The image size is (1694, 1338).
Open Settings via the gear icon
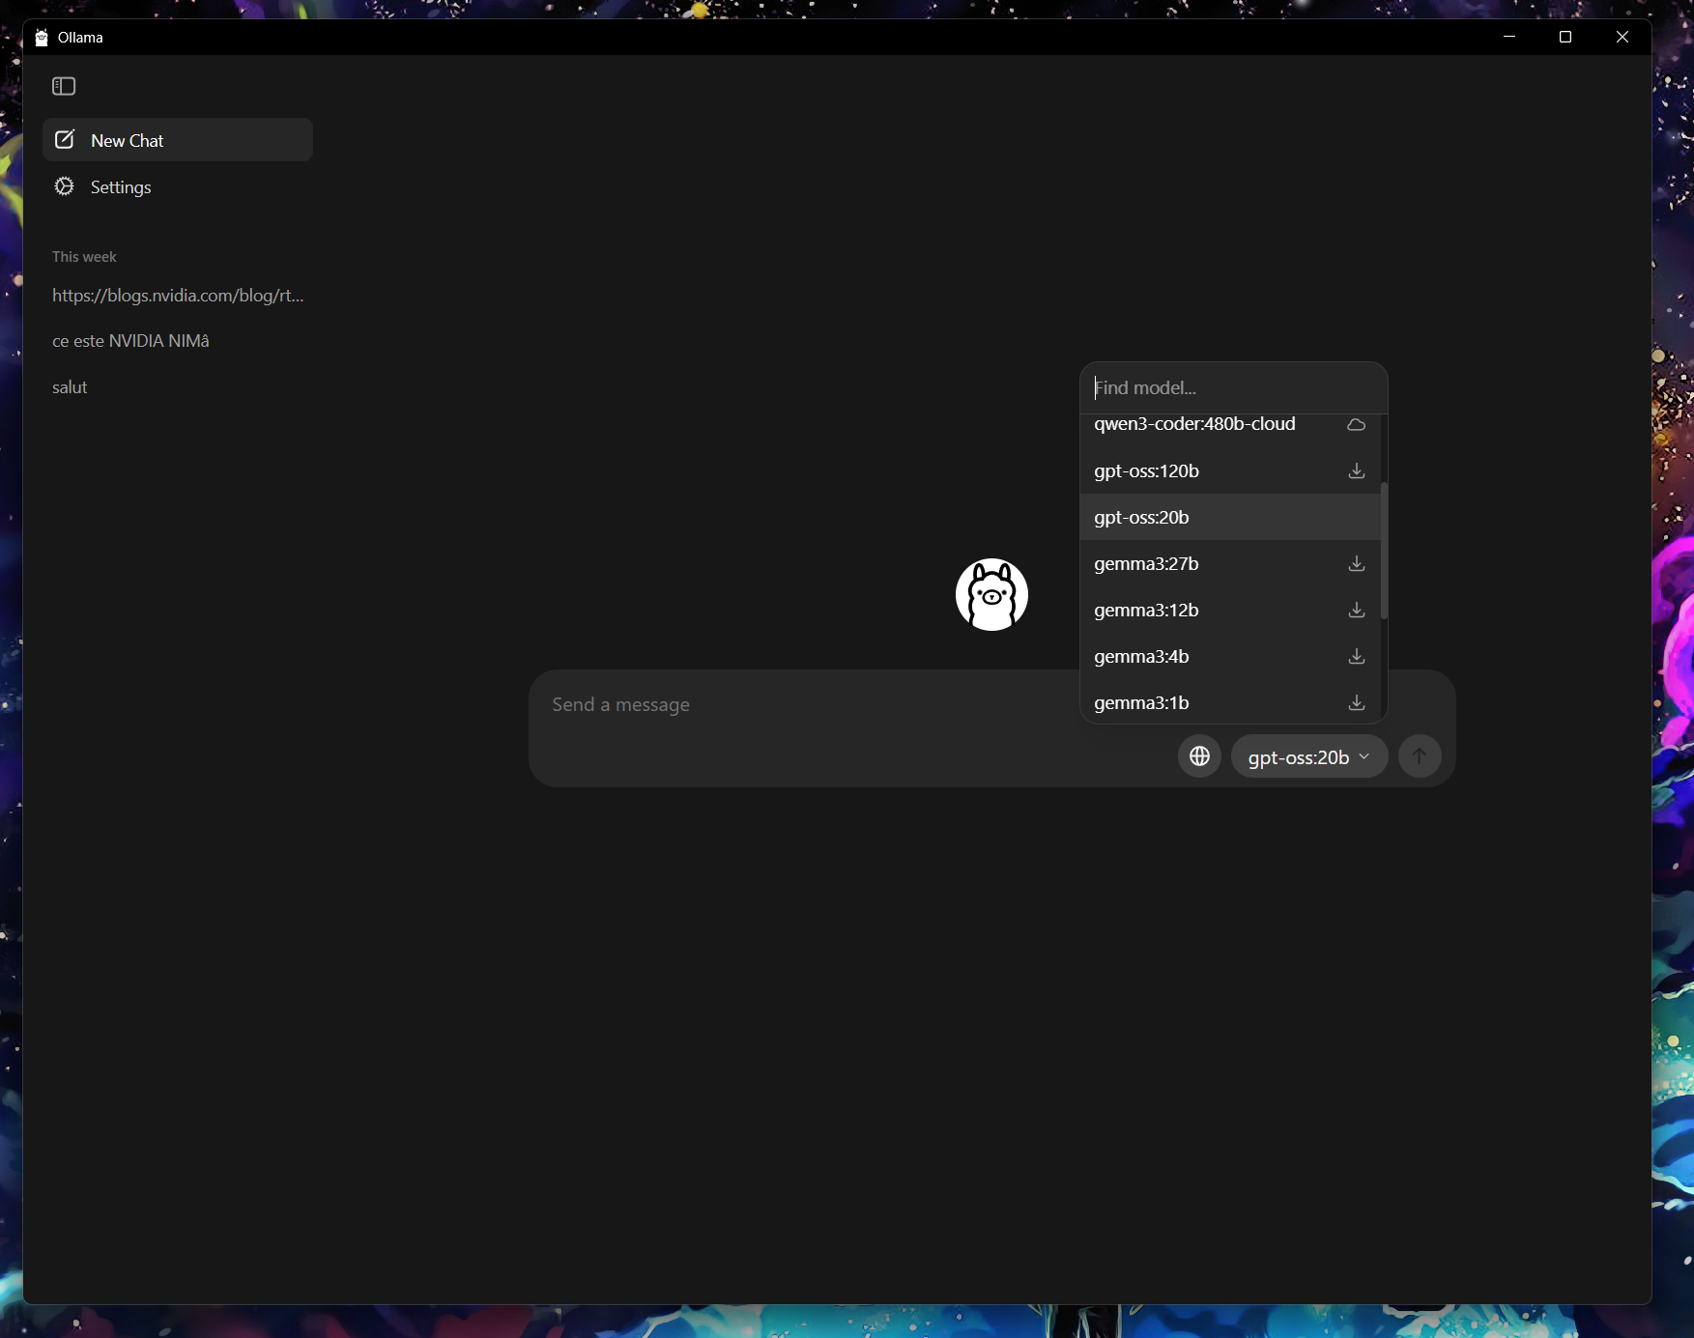pos(65,186)
